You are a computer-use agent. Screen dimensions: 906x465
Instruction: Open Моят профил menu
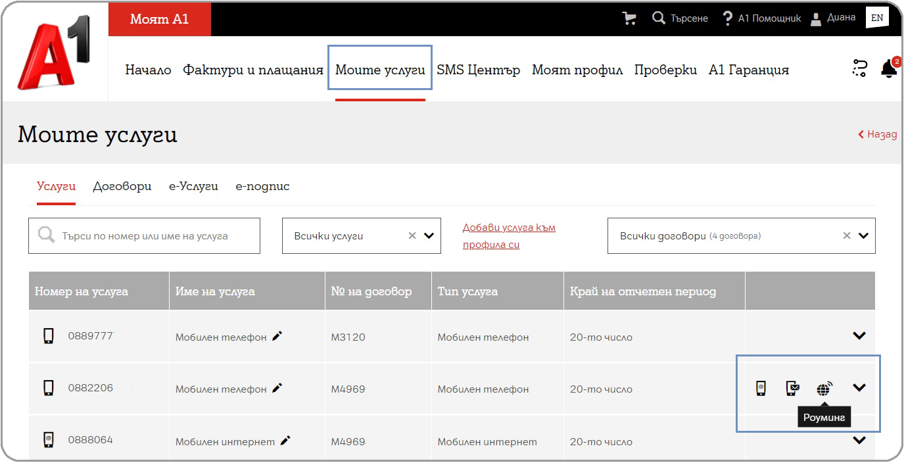coord(577,70)
